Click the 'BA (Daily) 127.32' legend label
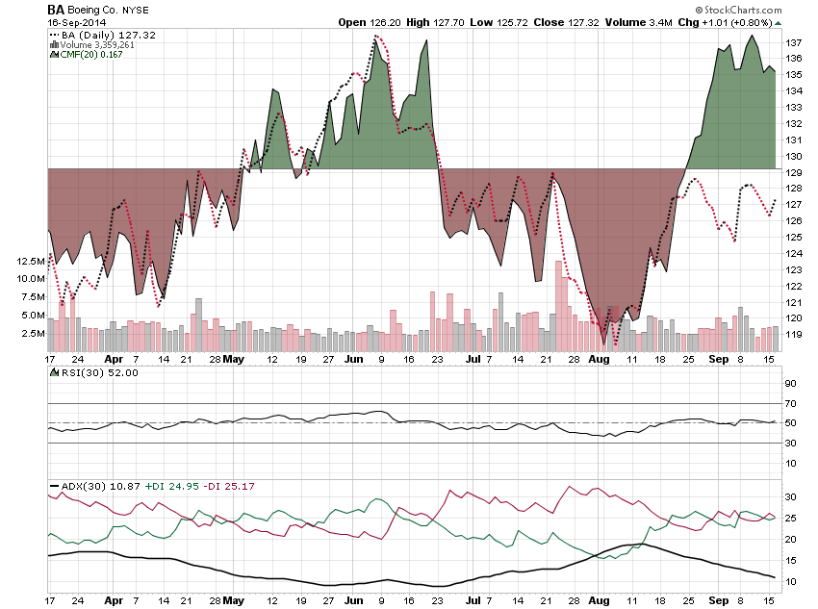The height and width of the screenshot is (609, 818). pyautogui.click(x=109, y=35)
